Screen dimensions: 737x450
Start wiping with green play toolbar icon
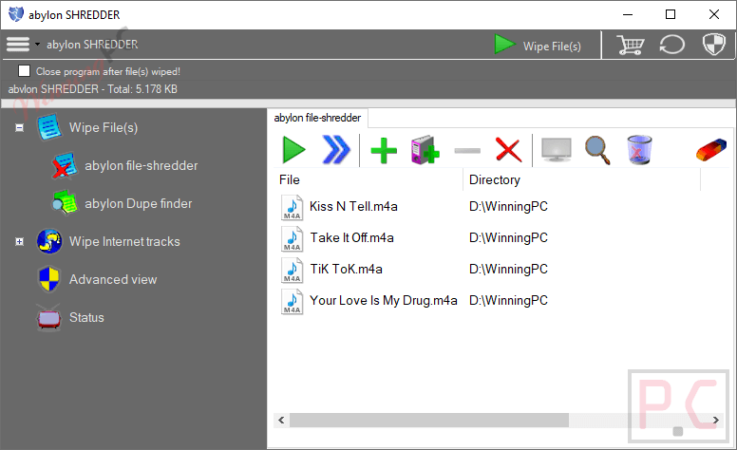pyautogui.click(x=293, y=150)
